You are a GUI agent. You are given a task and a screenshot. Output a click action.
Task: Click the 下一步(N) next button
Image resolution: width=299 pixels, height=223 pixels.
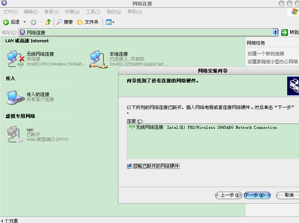257,195
